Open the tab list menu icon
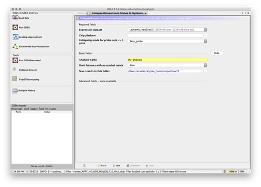This screenshot has width=261, height=187. [x=248, y=13]
